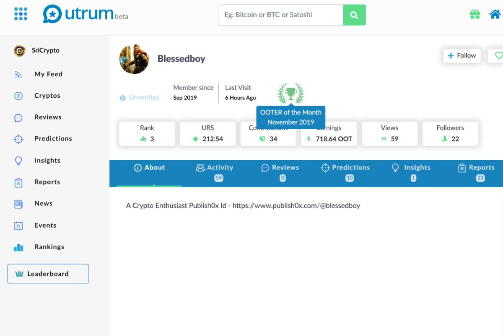Follow Blessedboy
Image resolution: width=503 pixels, height=336 pixels.
tap(462, 55)
